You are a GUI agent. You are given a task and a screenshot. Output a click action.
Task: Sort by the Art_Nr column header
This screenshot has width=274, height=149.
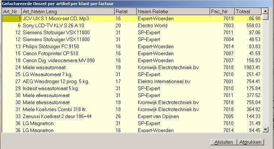[12, 11]
